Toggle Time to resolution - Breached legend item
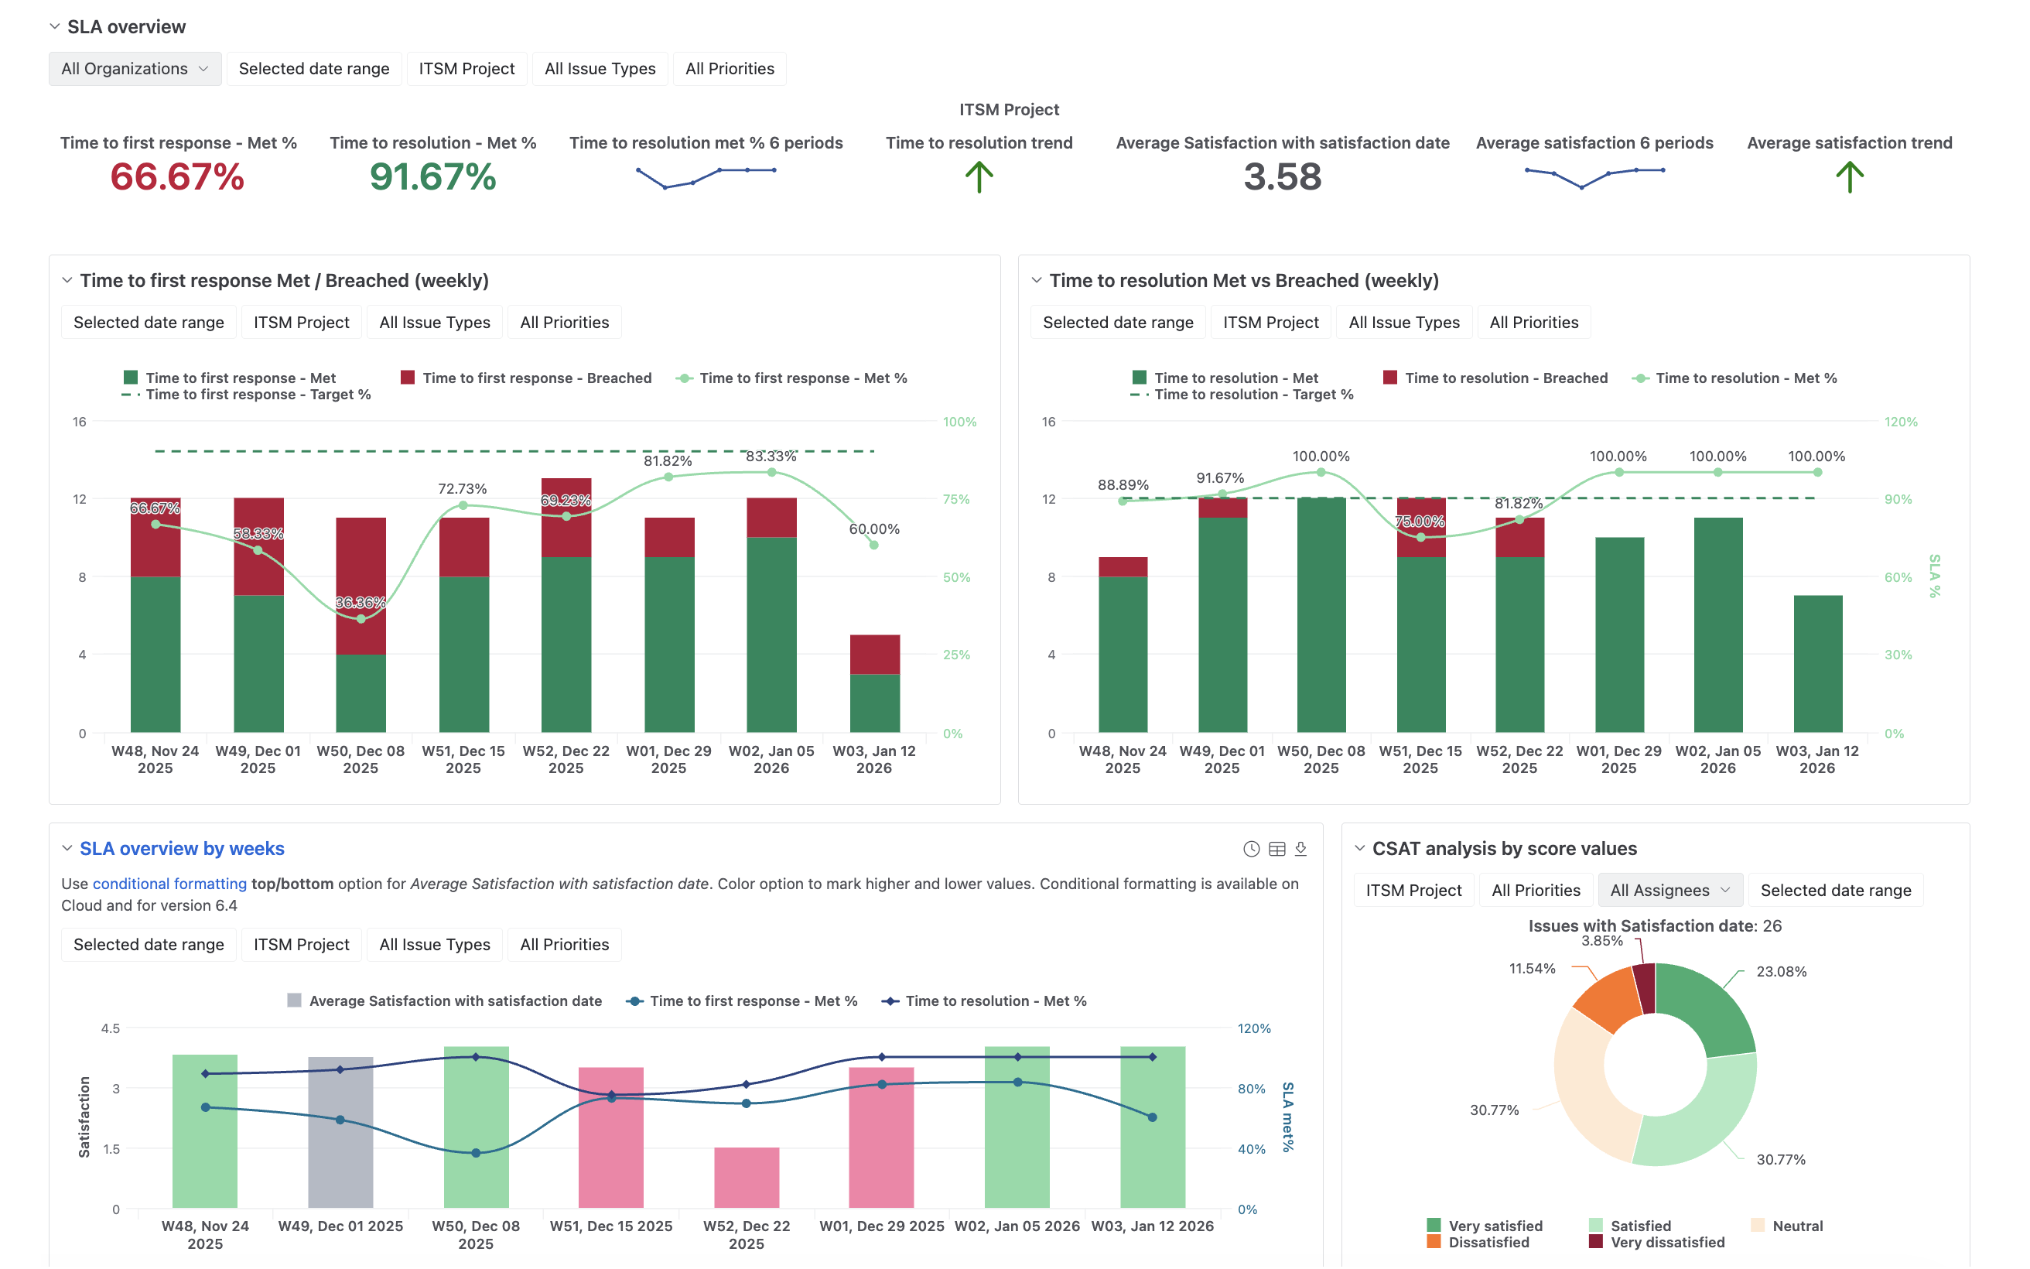 coord(1495,378)
